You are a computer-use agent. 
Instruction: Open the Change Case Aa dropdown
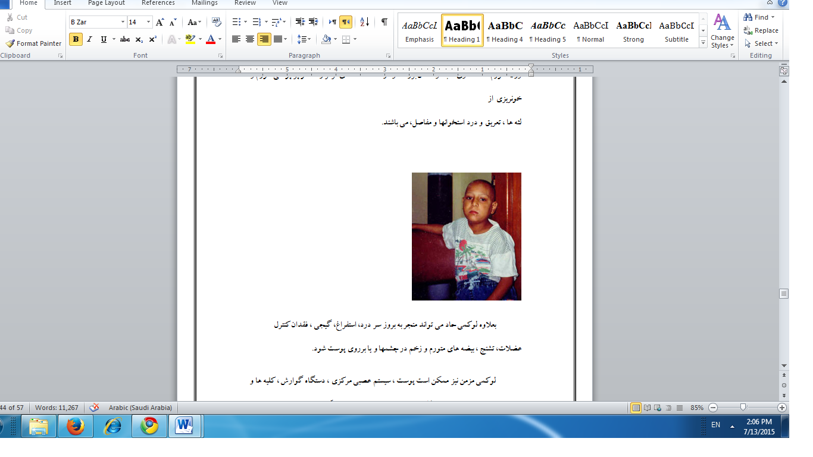(x=195, y=22)
